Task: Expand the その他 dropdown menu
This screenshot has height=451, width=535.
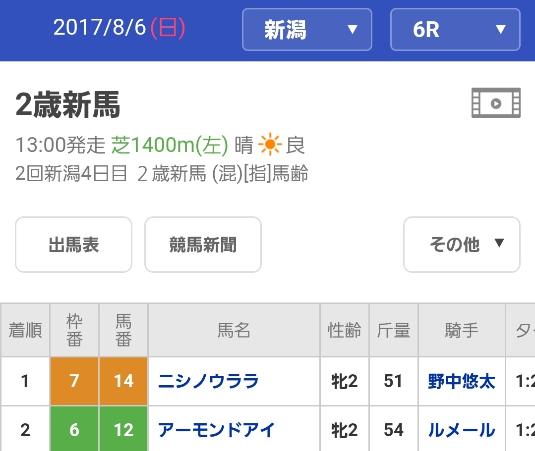Action: (462, 245)
